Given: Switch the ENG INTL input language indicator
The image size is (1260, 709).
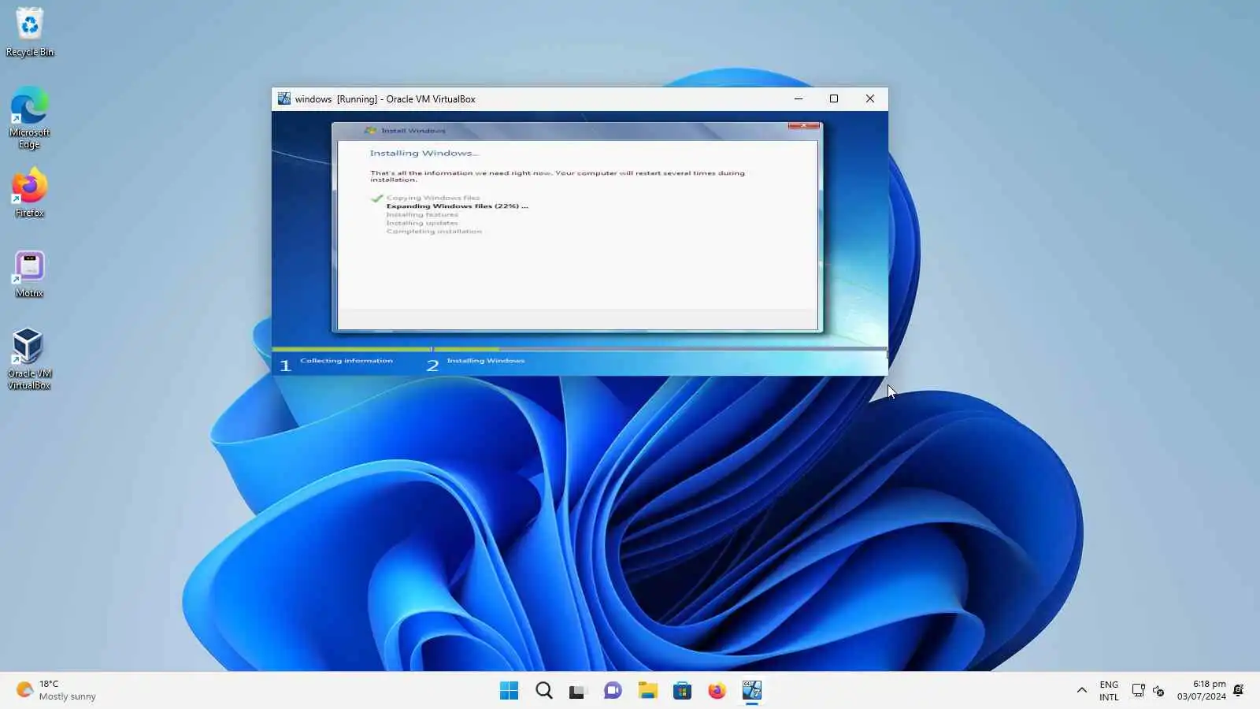Looking at the screenshot, I should (x=1109, y=691).
